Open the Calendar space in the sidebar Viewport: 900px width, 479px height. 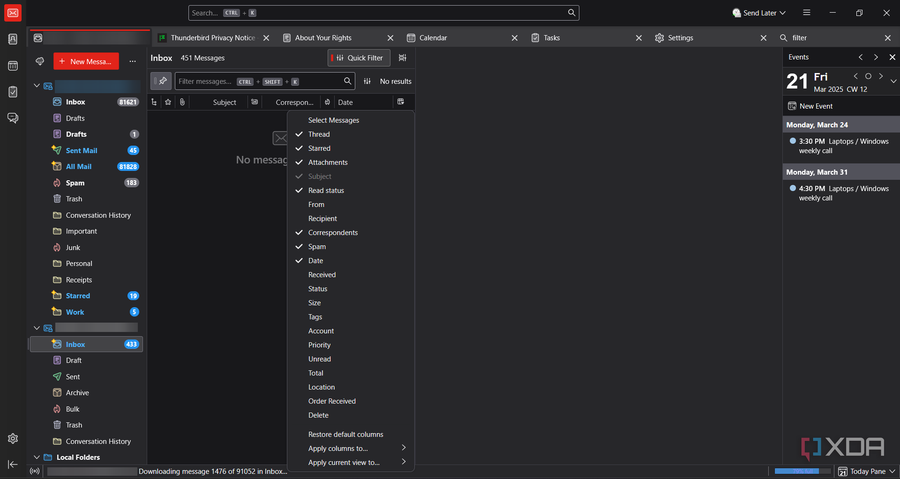(x=13, y=66)
